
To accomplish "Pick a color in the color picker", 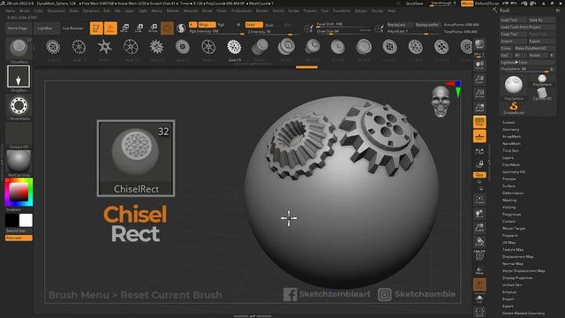I will pyautogui.click(x=19, y=193).
